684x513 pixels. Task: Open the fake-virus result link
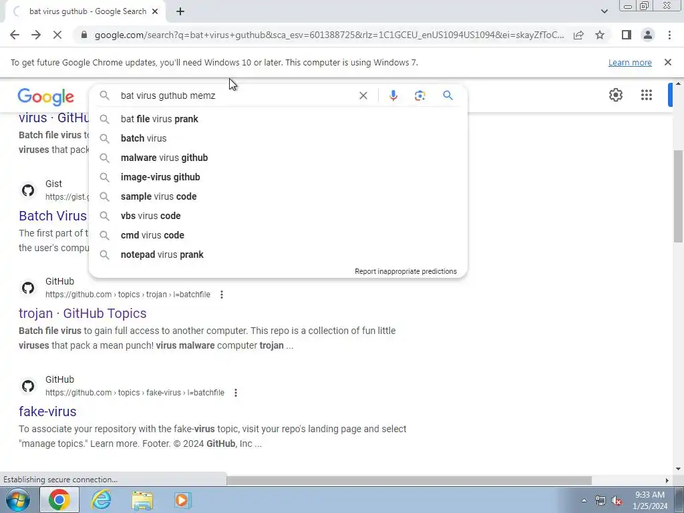(47, 411)
